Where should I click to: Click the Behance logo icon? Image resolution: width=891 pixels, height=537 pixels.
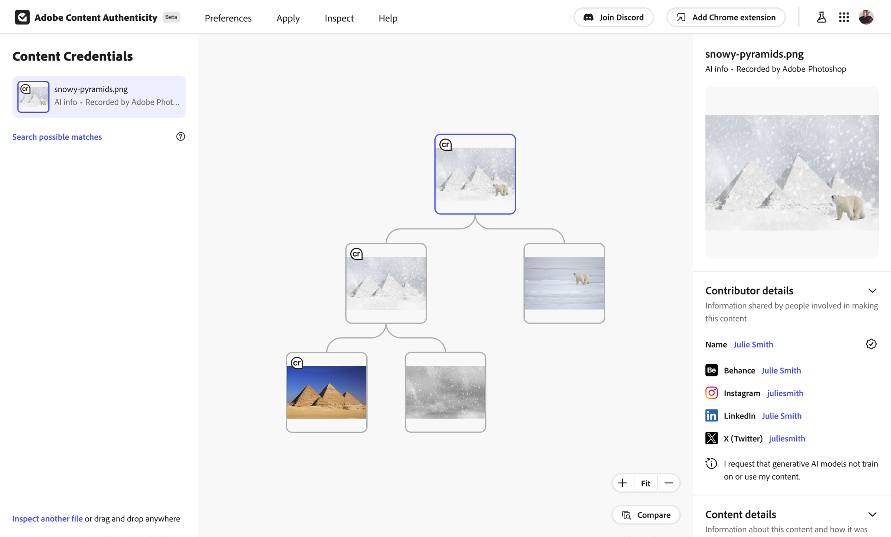pos(711,370)
